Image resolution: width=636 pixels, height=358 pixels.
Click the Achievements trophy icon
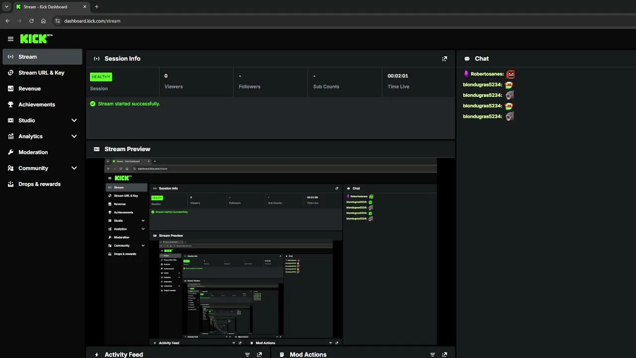click(10, 104)
